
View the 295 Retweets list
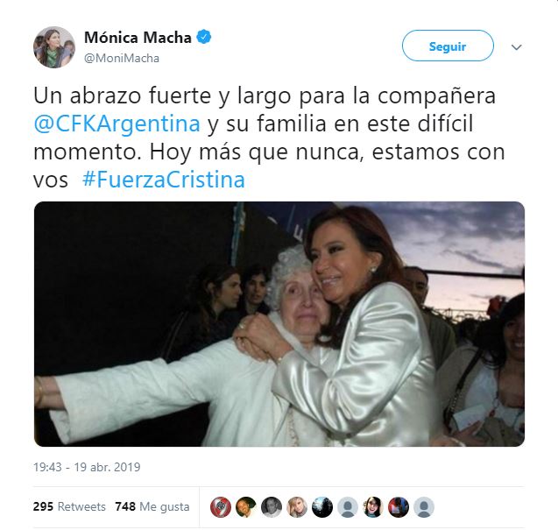(x=69, y=506)
